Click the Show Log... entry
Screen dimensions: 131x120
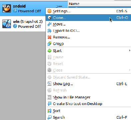click(88, 84)
